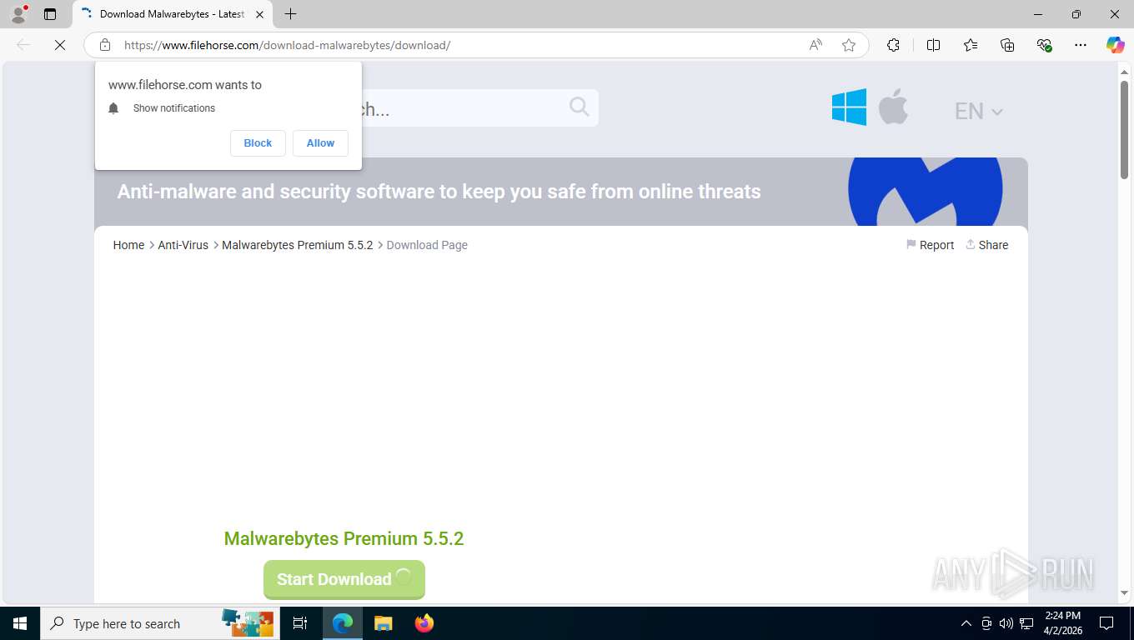Click the scrollbar down arrow
This screenshot has height=640, width=1134.
click(1124, 592)
